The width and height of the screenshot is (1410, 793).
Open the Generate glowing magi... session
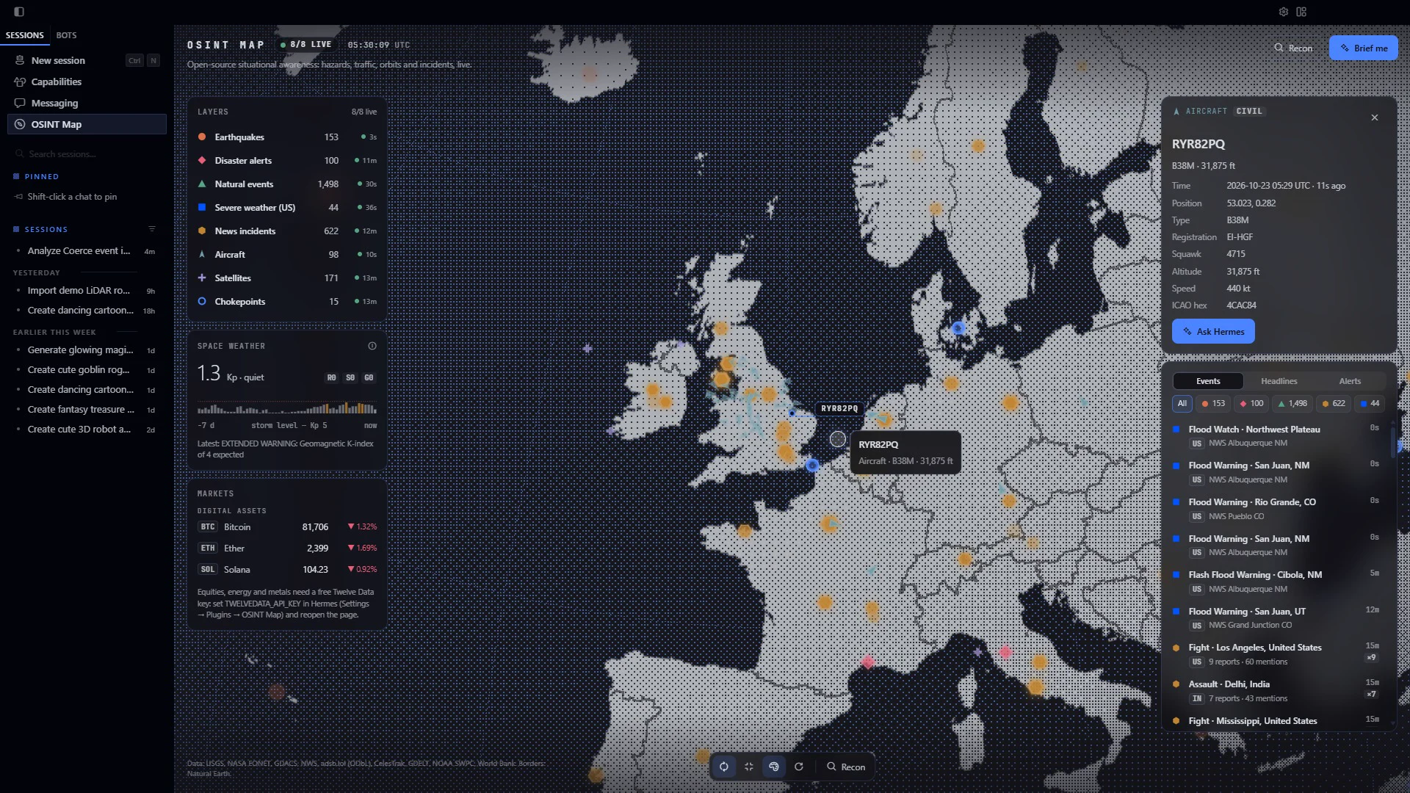pos(87,350)
